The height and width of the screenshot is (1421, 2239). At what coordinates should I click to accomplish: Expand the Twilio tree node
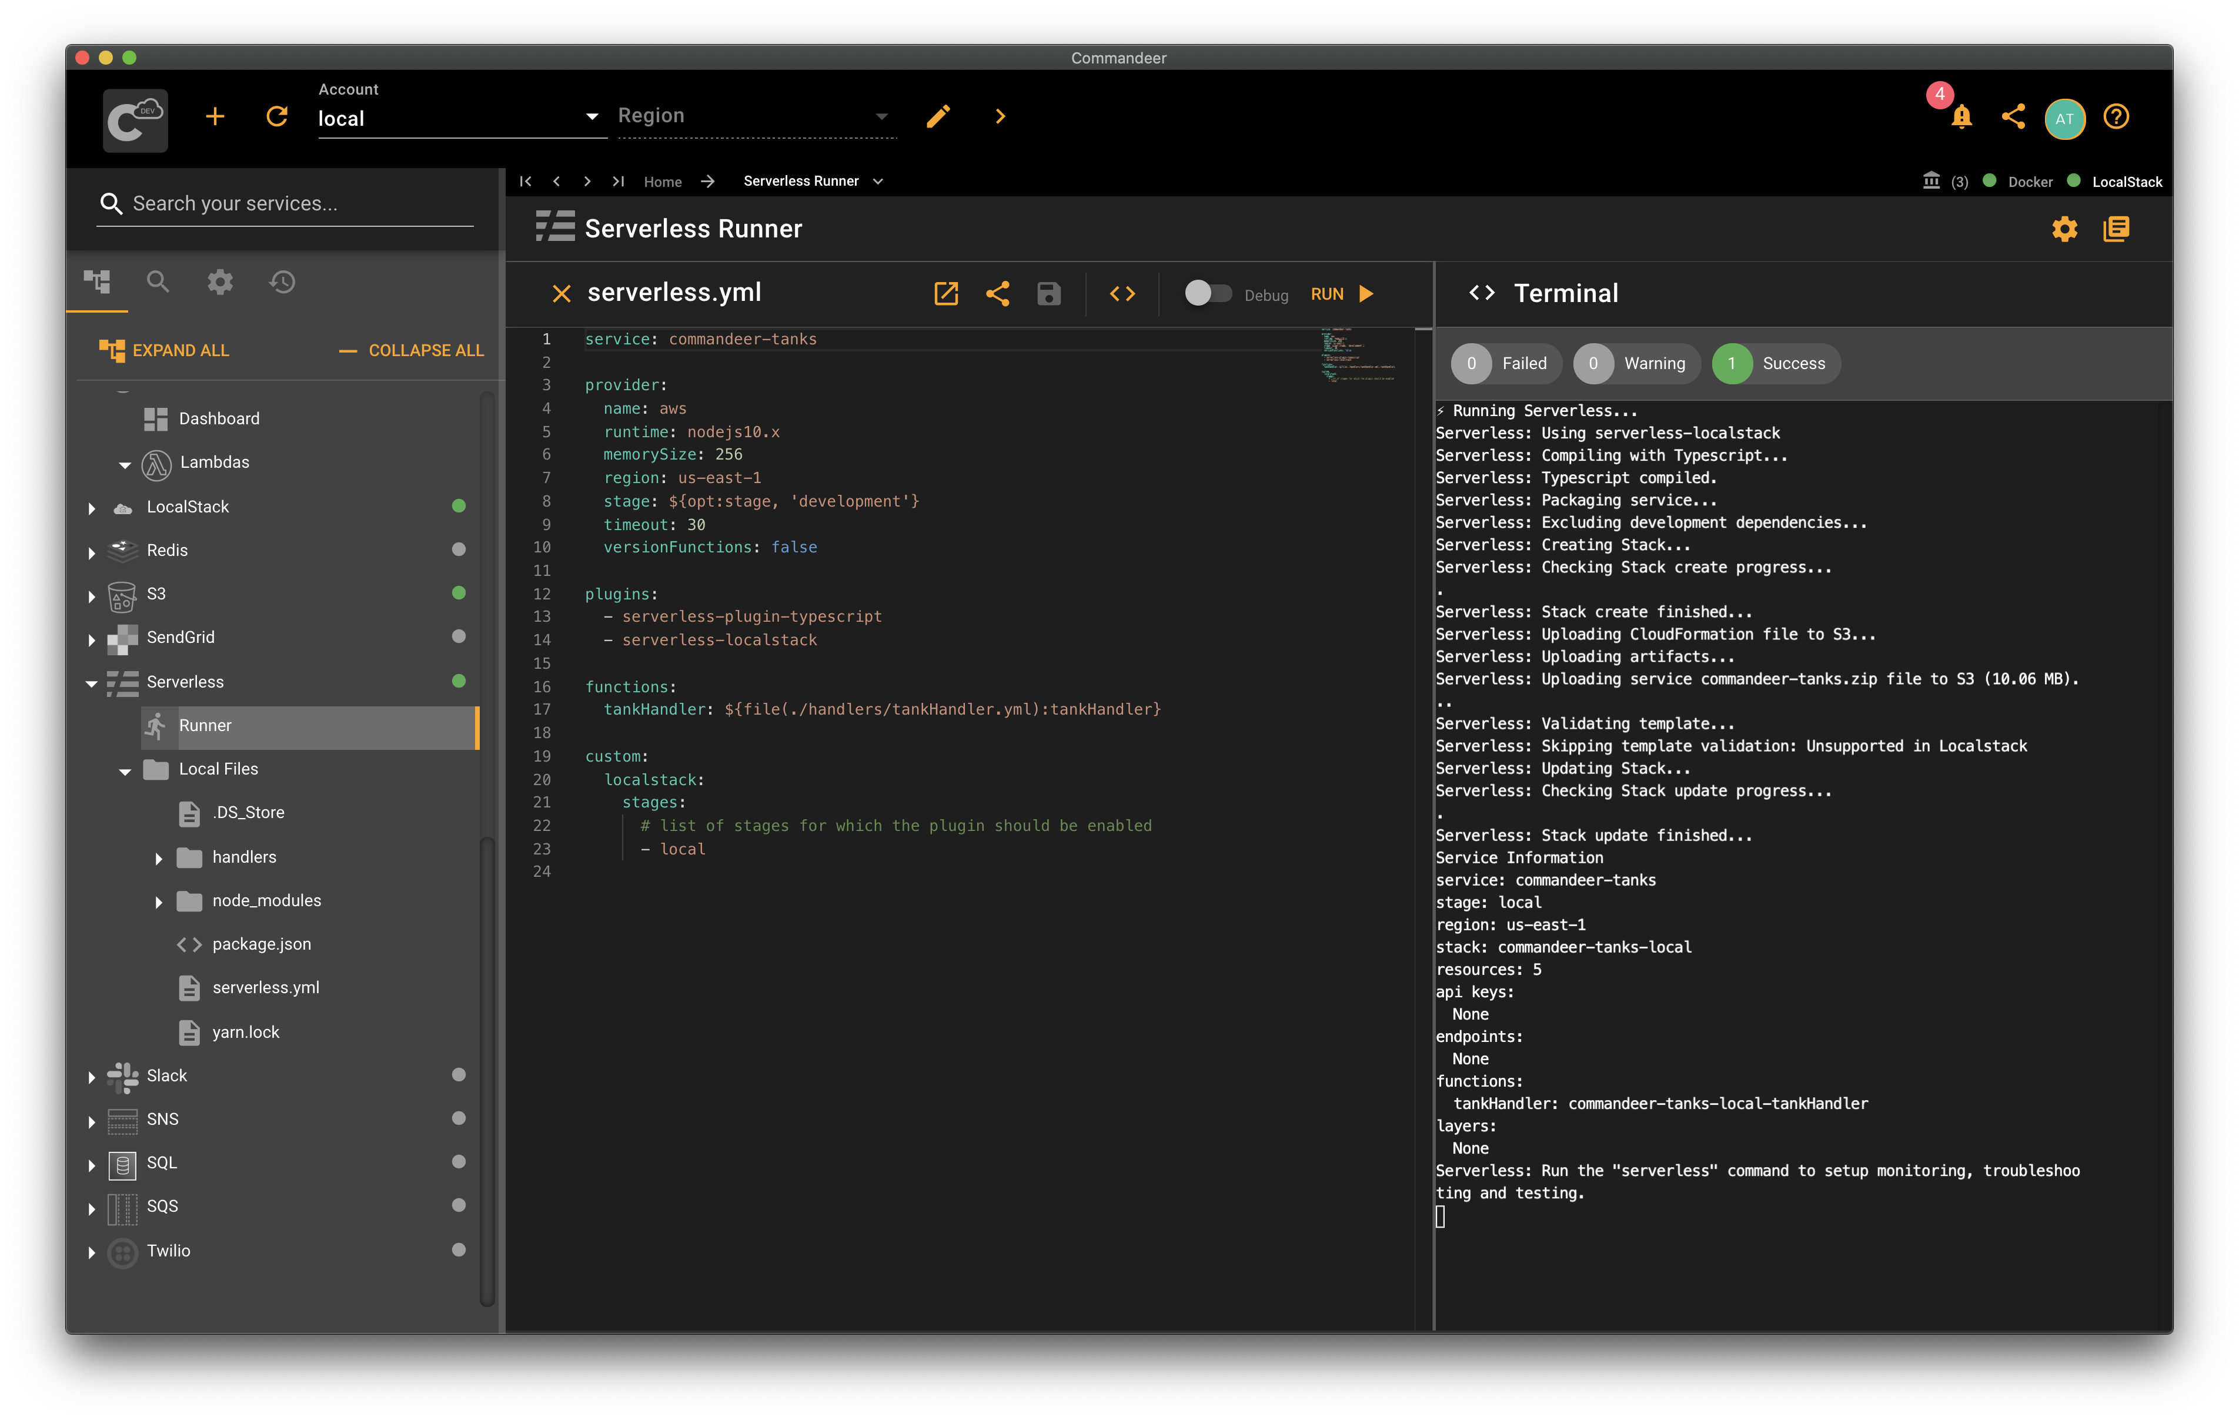pos(91,1253)
